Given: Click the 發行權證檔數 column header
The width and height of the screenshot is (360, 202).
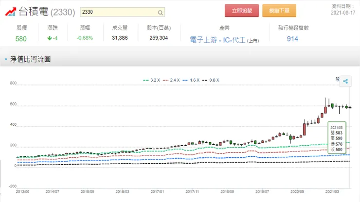Looking at the screenshot, I should (293, 28).
